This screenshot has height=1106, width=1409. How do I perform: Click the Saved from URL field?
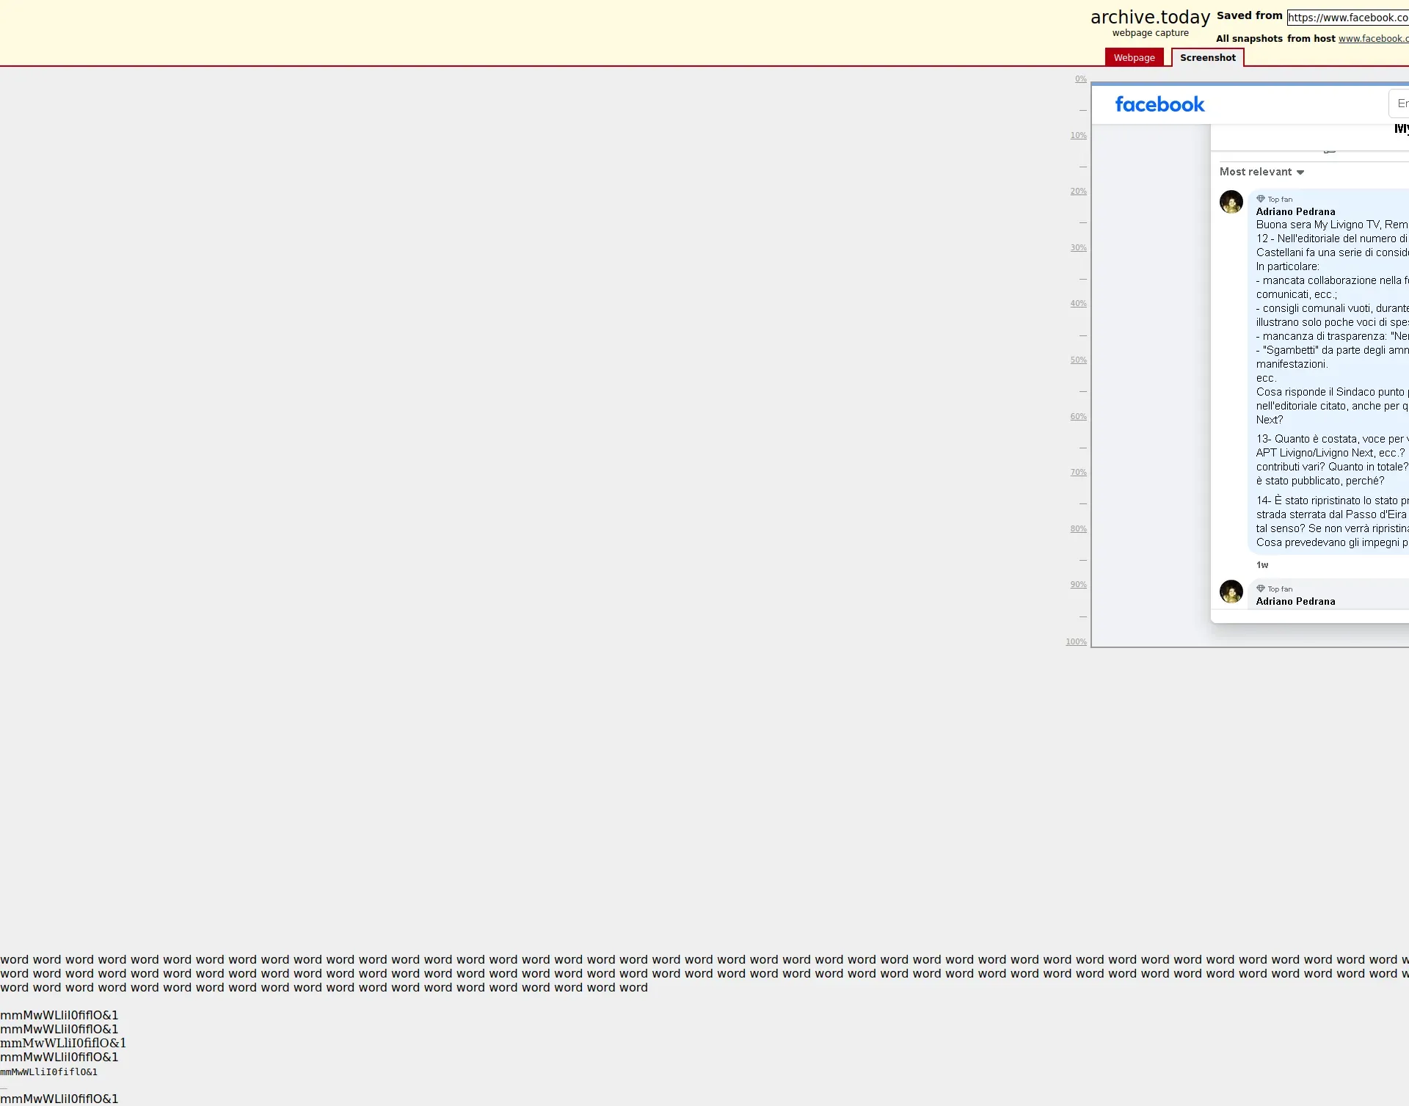tap(1347, 18)
